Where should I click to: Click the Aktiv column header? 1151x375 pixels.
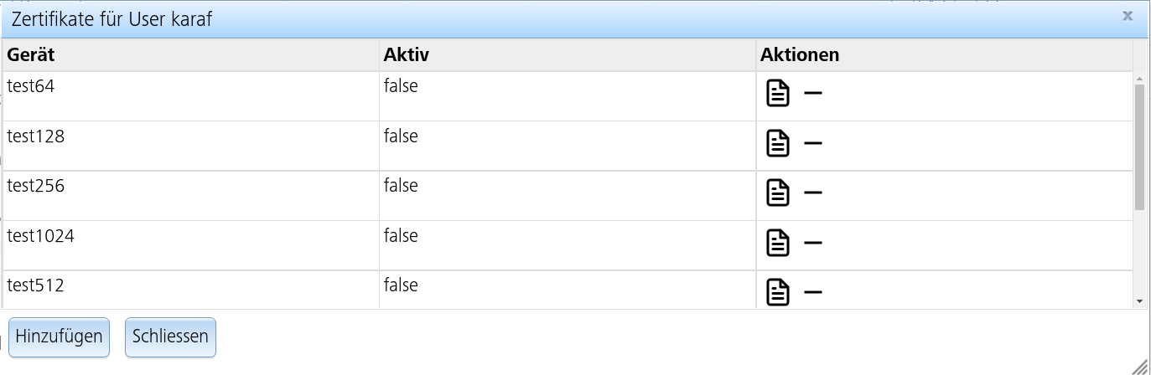(x=406, y=55)
